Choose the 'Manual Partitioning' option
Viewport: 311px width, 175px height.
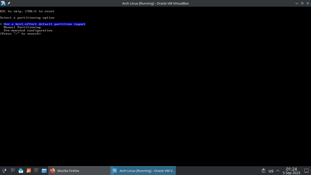[x=22, y=27]
